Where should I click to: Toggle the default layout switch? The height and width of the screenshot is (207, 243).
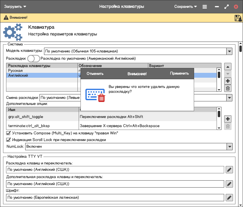coord(33,58)
